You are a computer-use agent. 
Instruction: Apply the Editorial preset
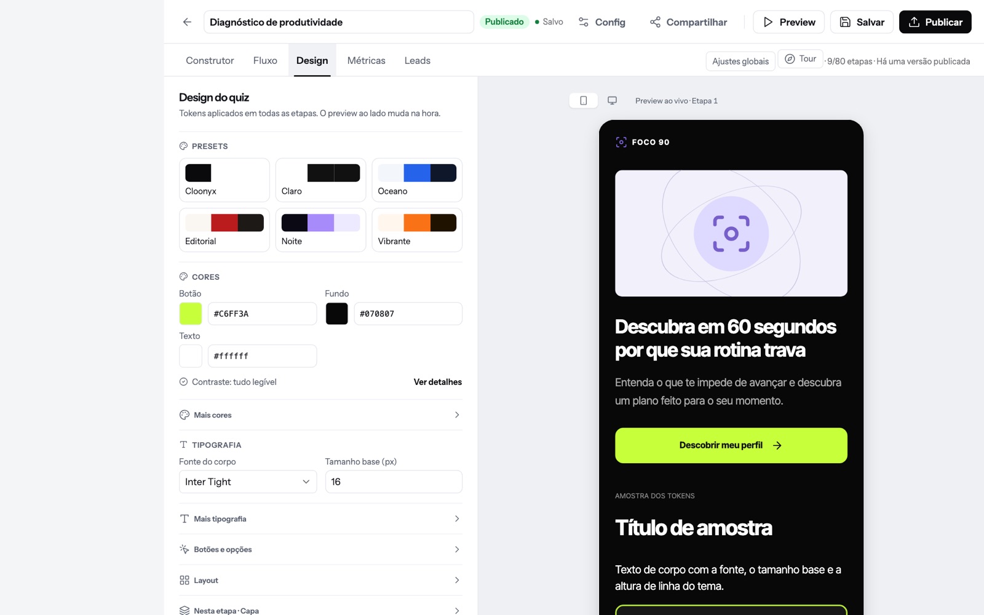pos(224,230)
